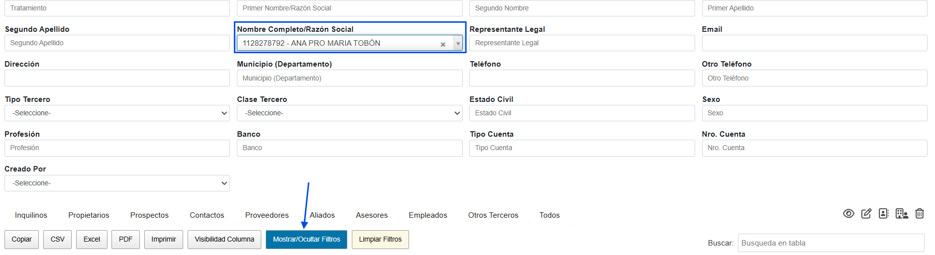This screenshot has width=935, height=255.
Task: Clear the Nombre Completo selection with the x
Action: (x=443, y=44)
